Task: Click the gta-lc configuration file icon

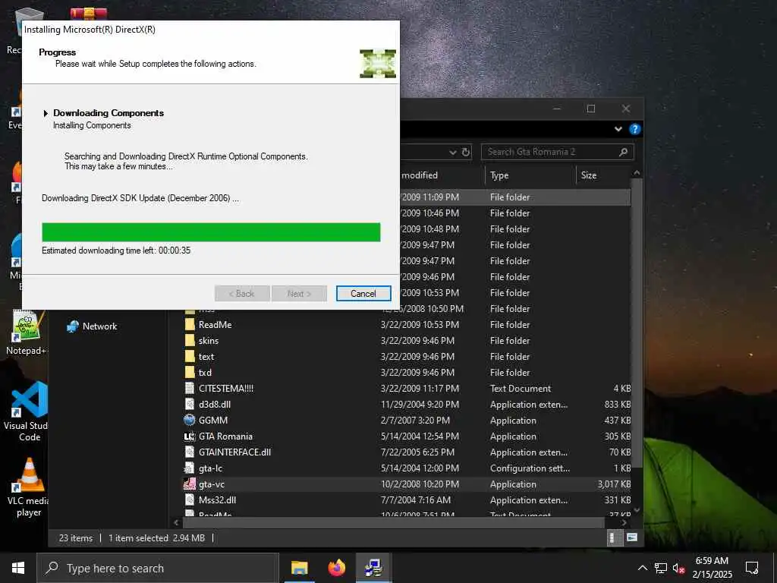Action: pos(189,468)
